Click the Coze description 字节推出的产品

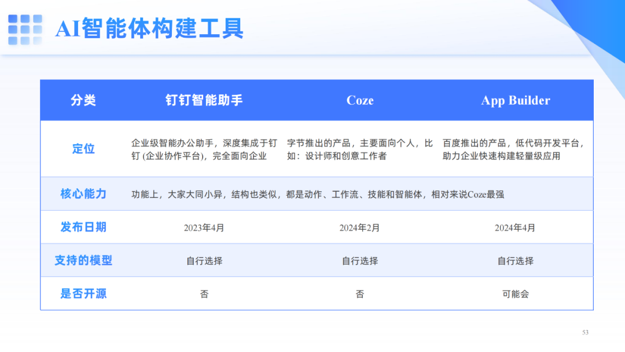point(360,149)
